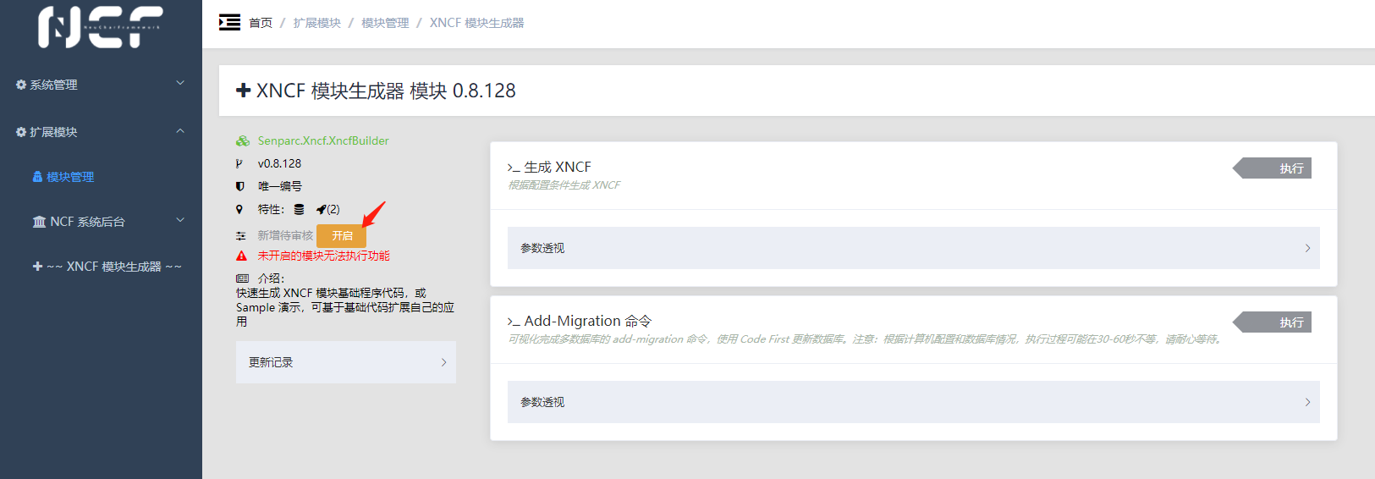Click the 模块管理 breadcrumb
This screenshot has width=1375, height=479.
coord(385,23)
